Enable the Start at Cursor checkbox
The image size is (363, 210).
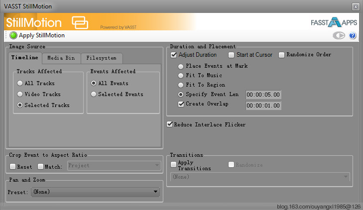coord(231,55)
